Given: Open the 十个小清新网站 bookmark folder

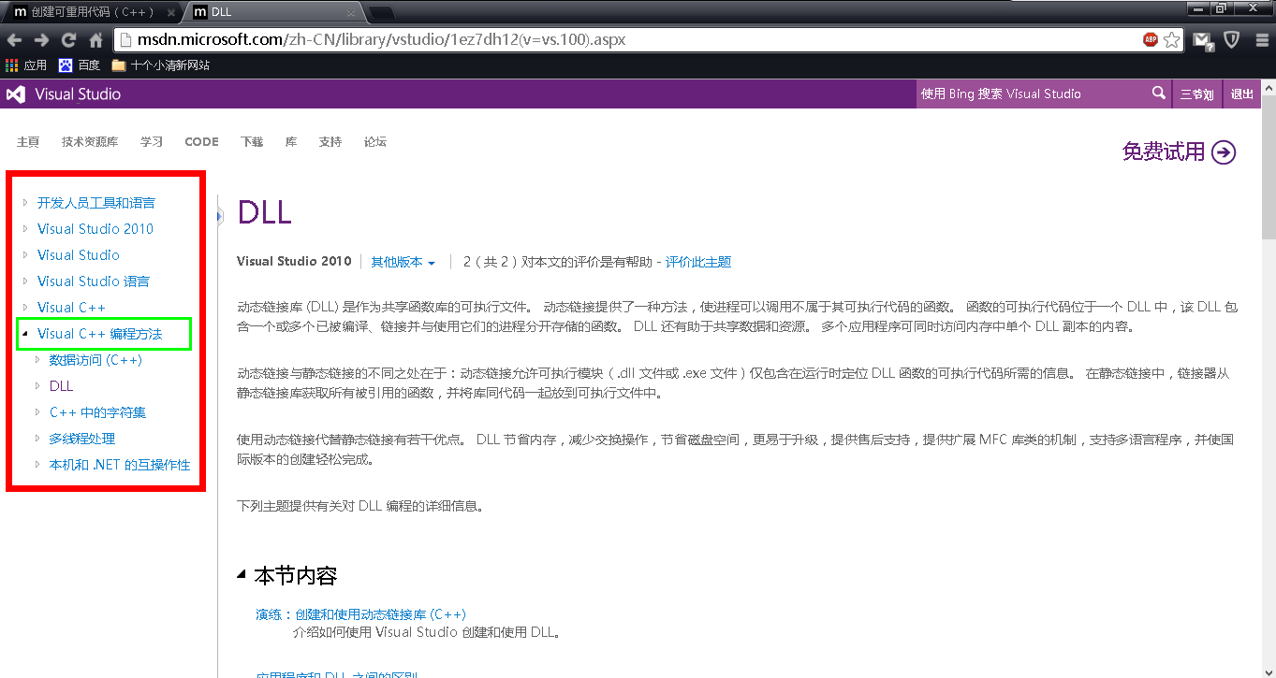Looking at the screenshot, I should click(160, 65).
